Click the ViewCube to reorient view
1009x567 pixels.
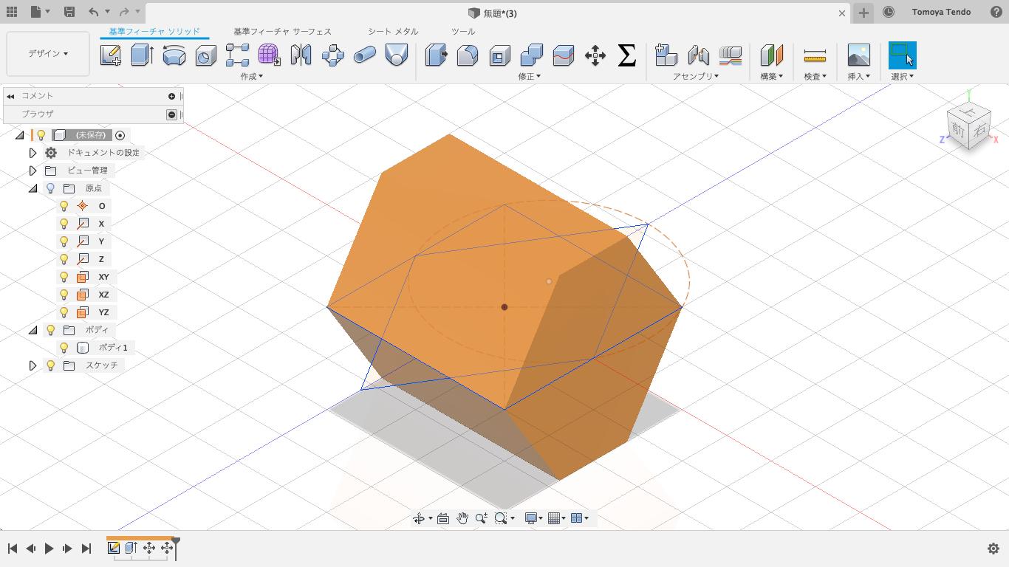tap(968, 127)
